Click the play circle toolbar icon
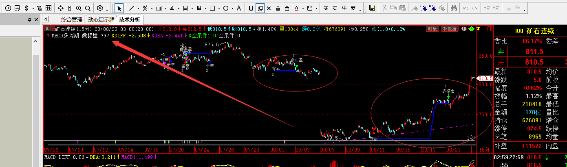Screen dimensions: 567x167 click(8, 8)
